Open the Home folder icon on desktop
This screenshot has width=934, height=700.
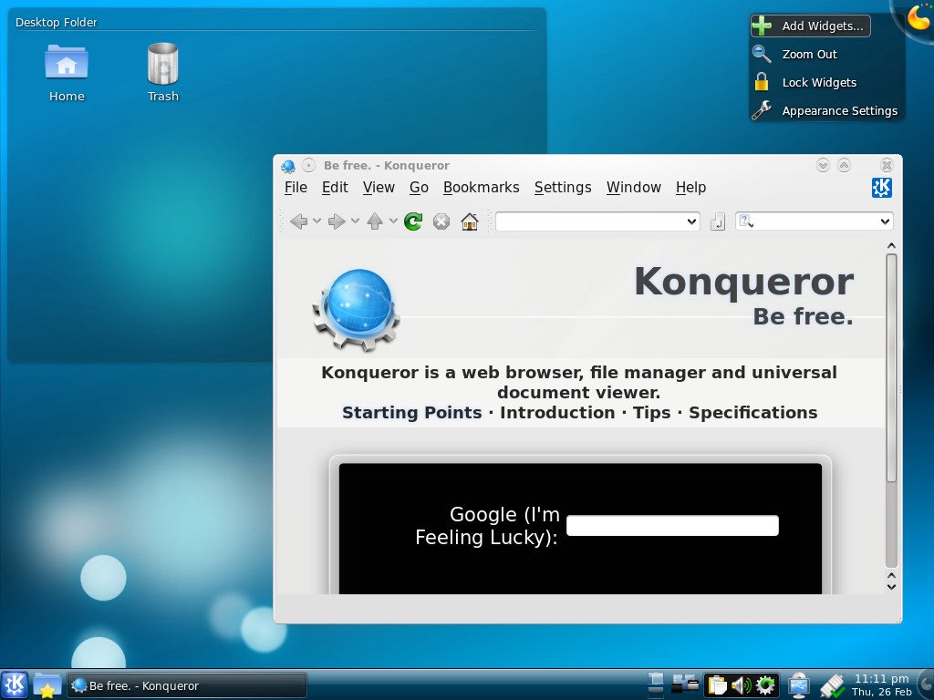point(67,62)
